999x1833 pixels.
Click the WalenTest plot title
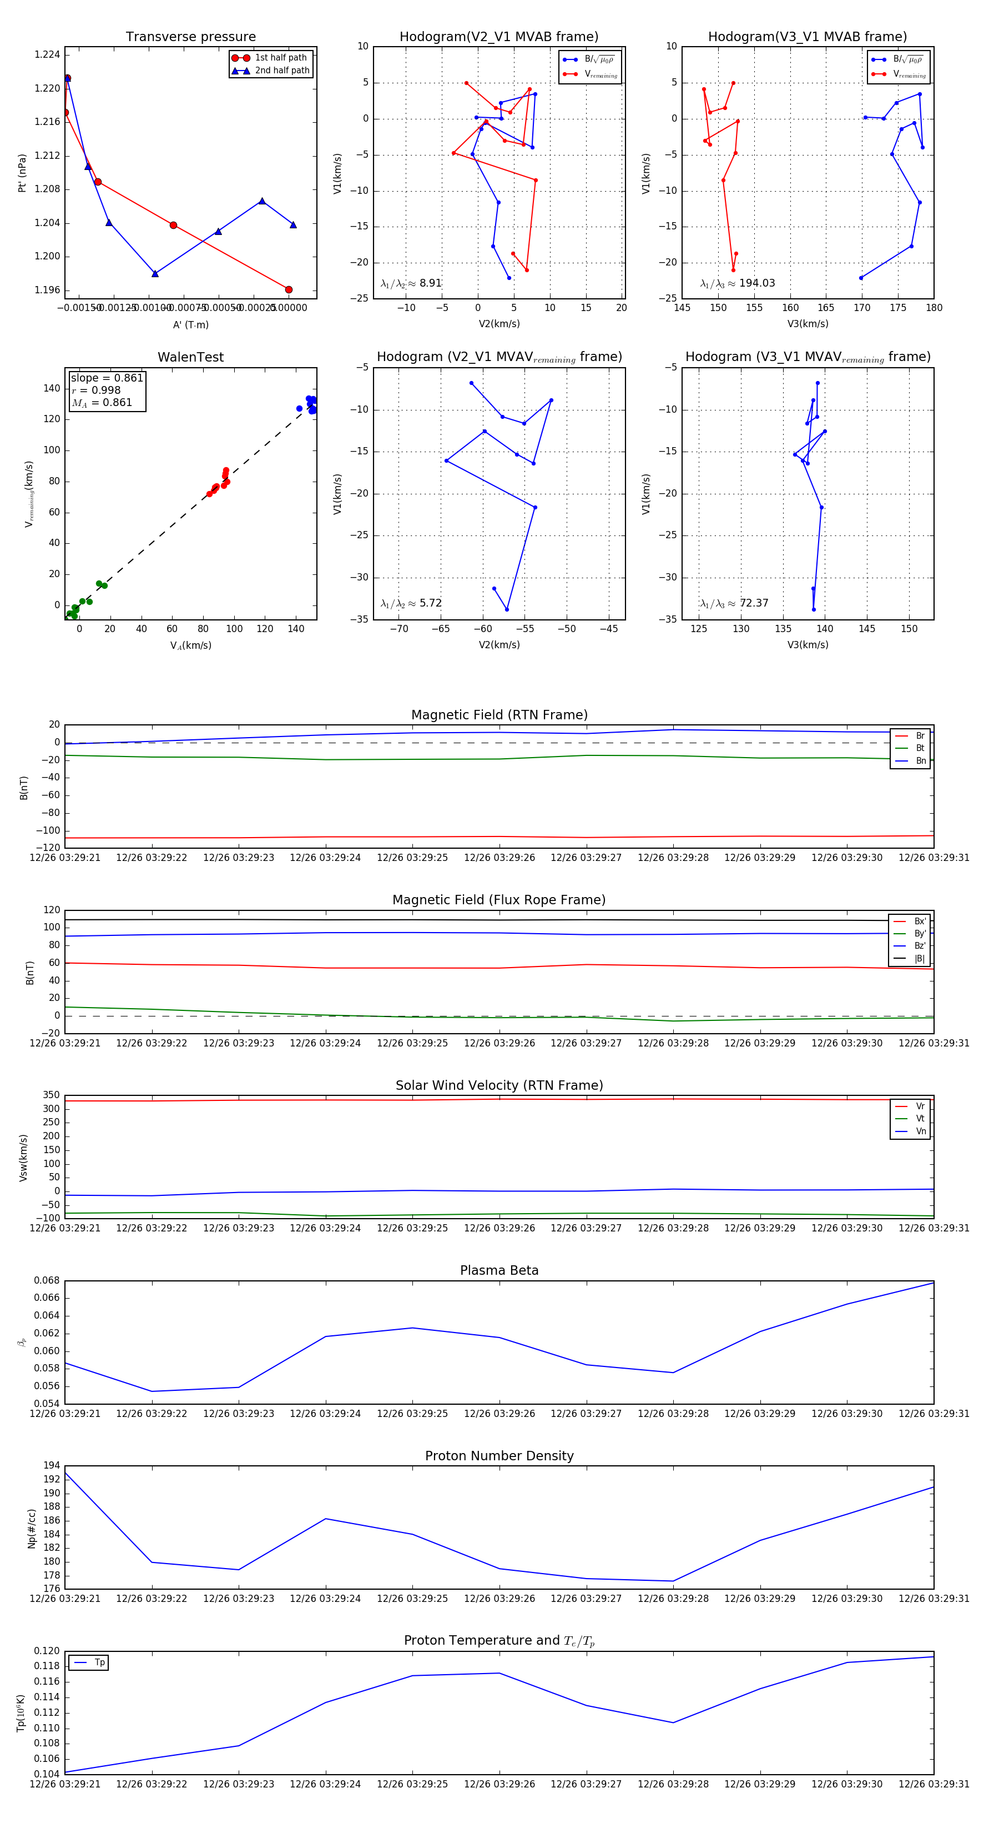(190, 357)
